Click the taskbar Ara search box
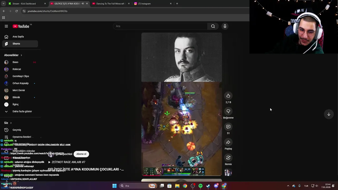 pyautogui.click(x=138, y=186)
